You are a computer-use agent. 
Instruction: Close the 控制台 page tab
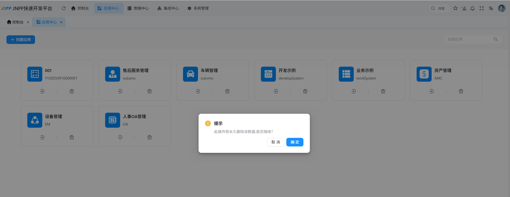28,22
